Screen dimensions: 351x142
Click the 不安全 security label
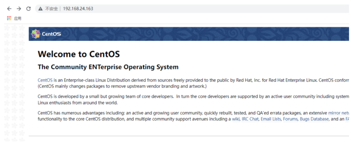(x=52, y=9)
